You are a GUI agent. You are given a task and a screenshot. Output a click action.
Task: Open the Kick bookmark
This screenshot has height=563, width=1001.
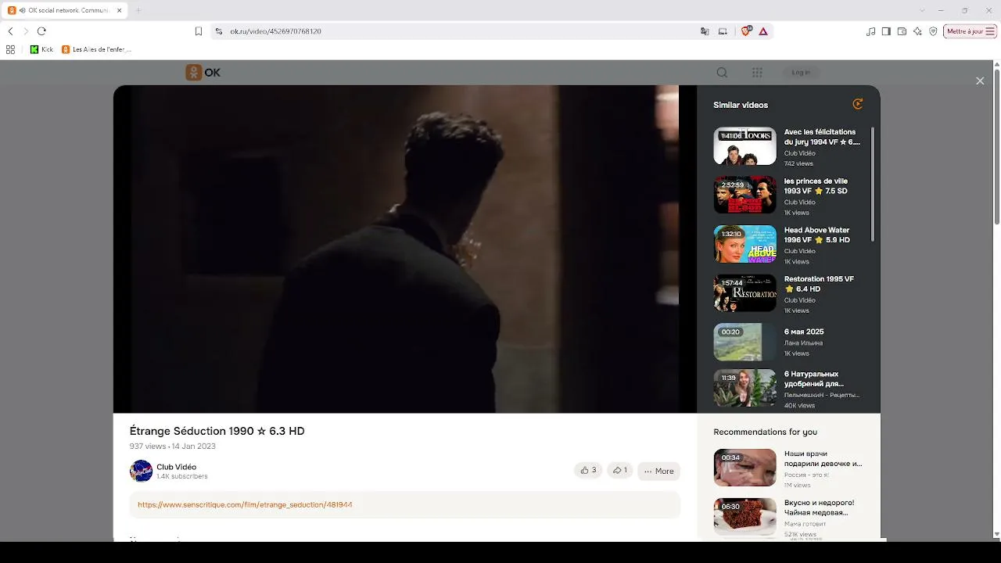[41, 49]
